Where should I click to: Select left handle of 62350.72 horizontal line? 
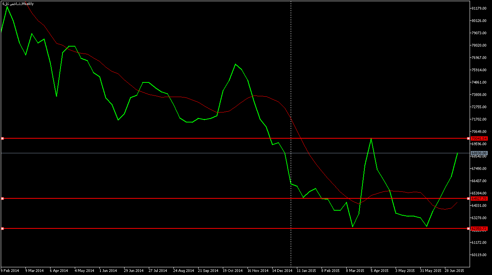click(x=2, y=228)
